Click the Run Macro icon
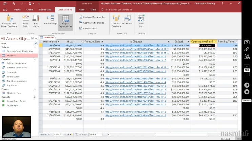Screen dimensions: 252x141 [x=36, y=18]
